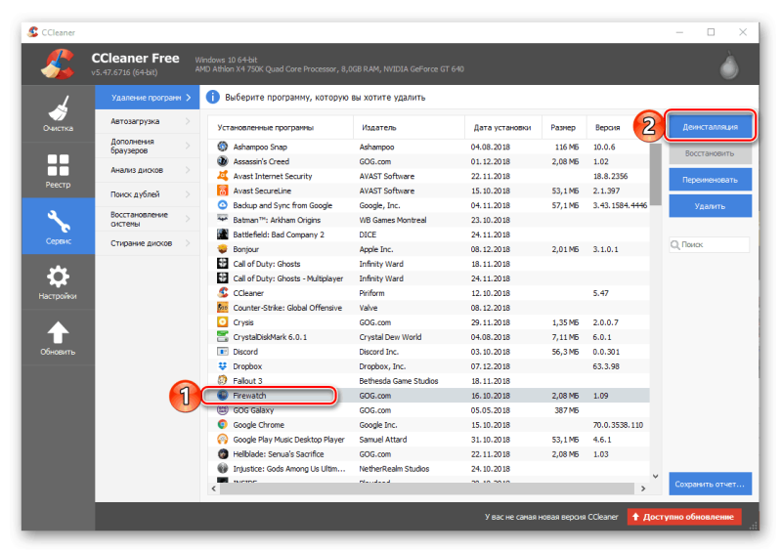Screen dimensions: 782x553
Task: Click the blue info icon
Action: (212, 97)
